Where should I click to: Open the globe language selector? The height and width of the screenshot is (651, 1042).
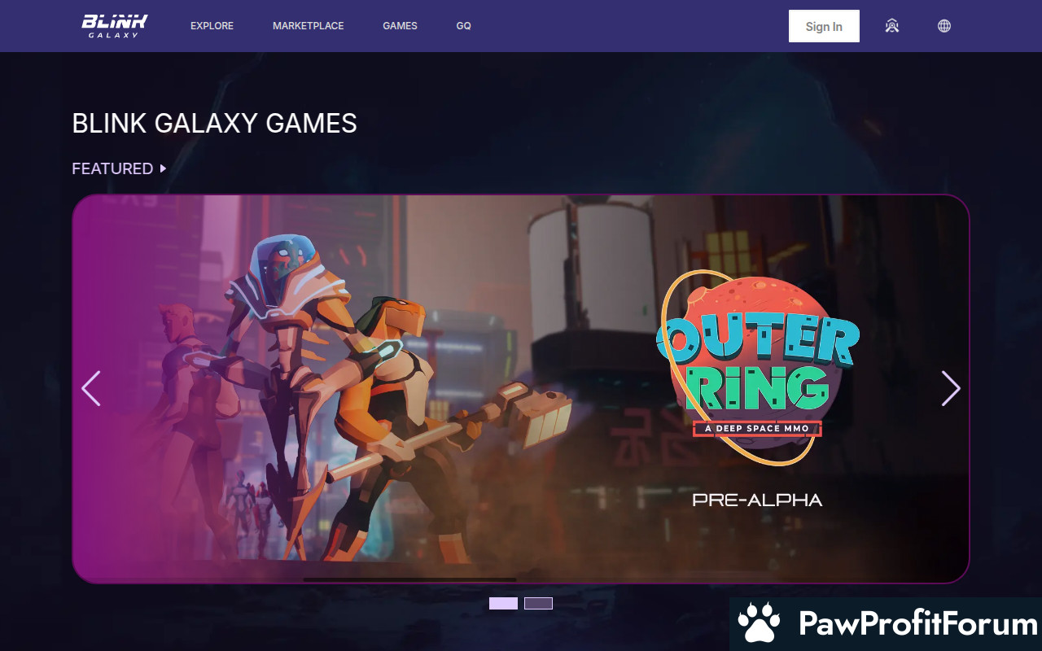tap(944, 26)
